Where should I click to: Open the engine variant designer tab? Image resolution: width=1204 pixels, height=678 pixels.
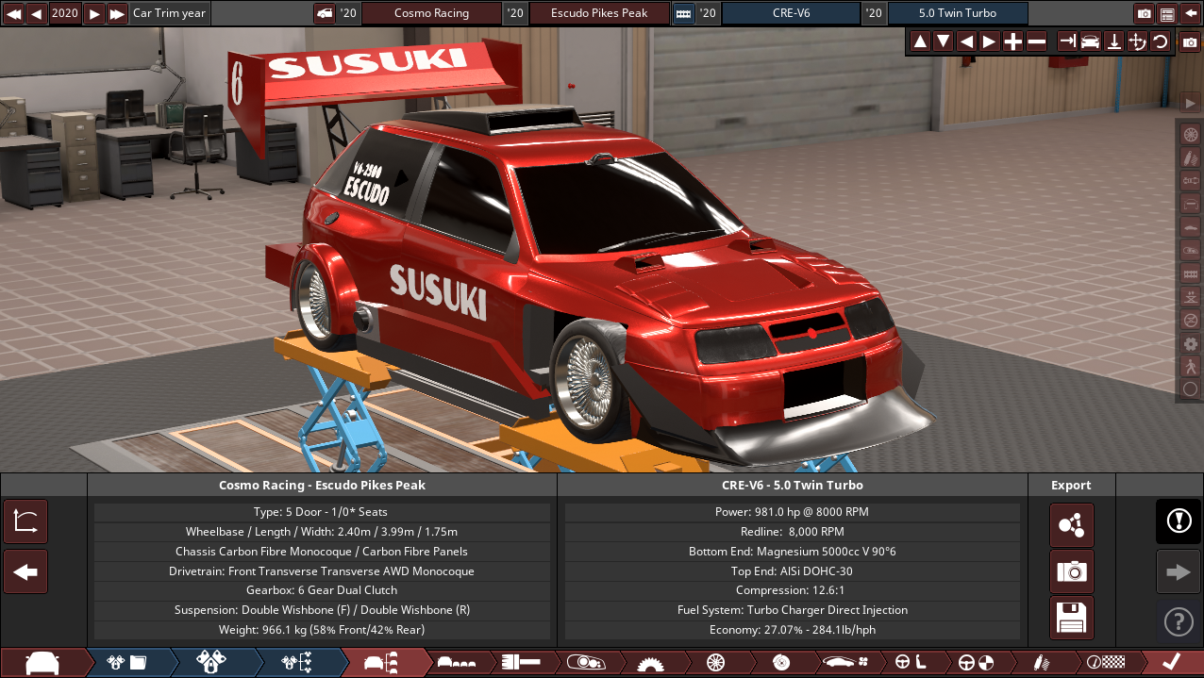(211, 663)
